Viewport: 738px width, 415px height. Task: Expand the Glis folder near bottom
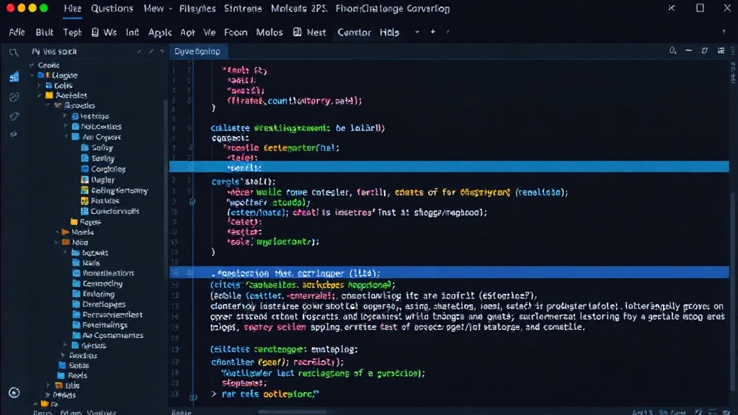[x=48, y=385]
